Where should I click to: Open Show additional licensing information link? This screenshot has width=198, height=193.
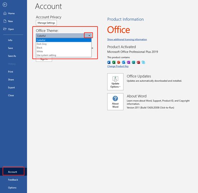point(127,39)
